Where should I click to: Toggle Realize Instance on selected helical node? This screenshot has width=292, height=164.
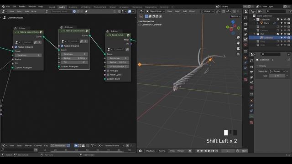[x=62, y=46]
